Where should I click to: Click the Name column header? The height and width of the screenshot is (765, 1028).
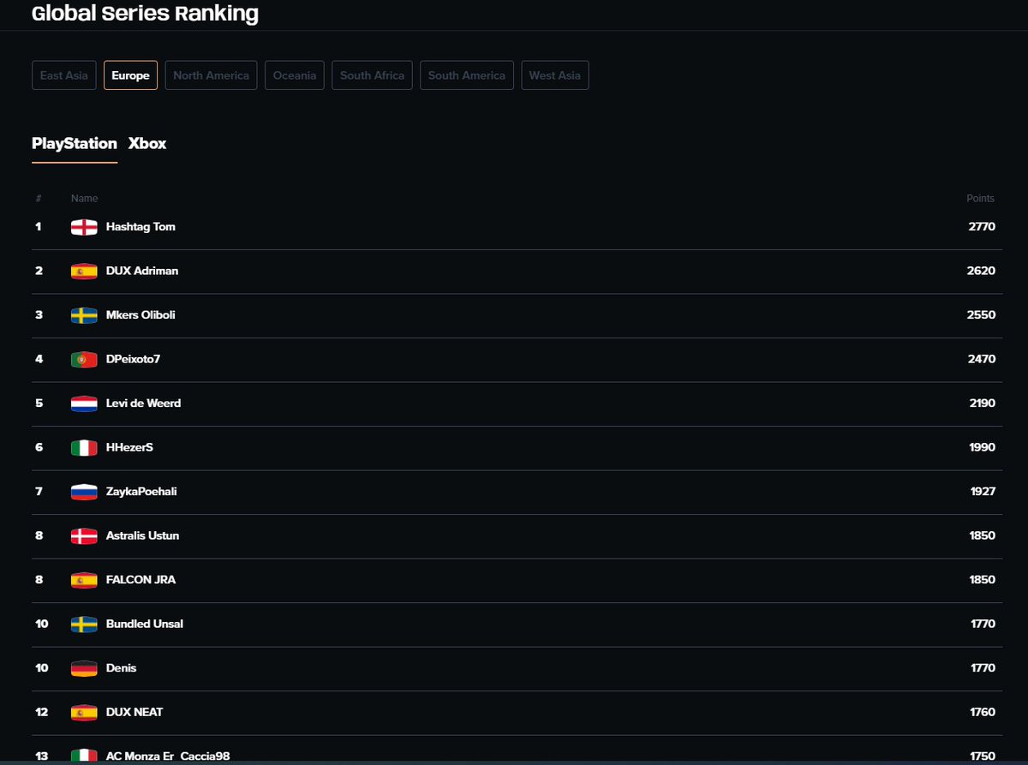click(85, 199)
